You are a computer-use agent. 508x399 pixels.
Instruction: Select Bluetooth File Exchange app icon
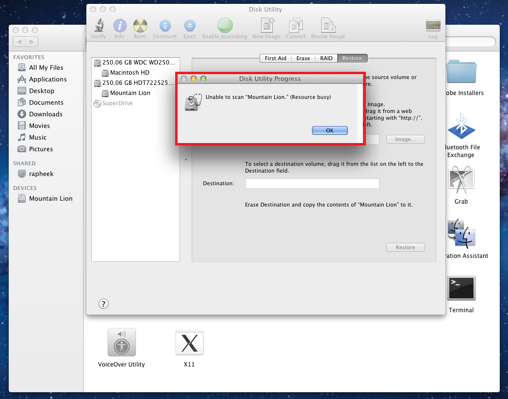[461, 126]
